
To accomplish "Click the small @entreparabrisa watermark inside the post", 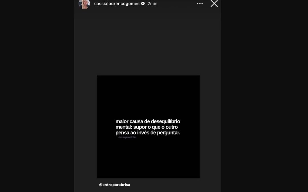I will coord(127,137).
